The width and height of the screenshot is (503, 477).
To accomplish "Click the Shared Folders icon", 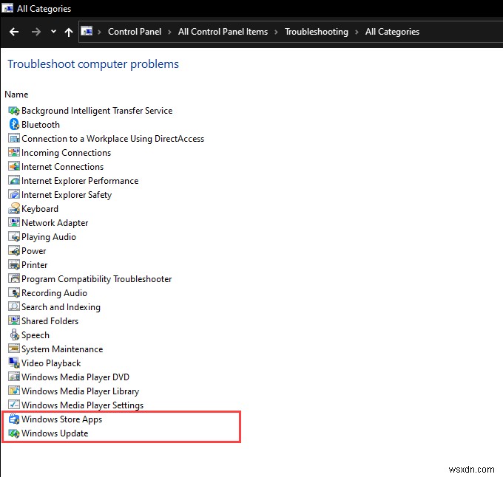I will pyautogui.click(x=14, y=321).
